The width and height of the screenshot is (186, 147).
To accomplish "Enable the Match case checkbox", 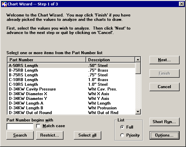I will pos(38,126).
